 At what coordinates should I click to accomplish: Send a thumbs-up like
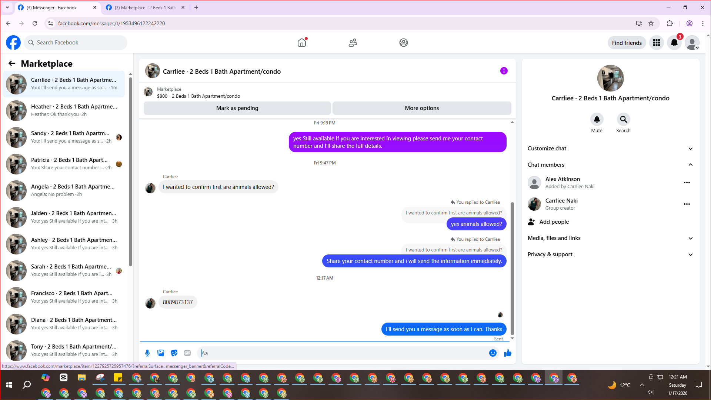tap(507, 353)
